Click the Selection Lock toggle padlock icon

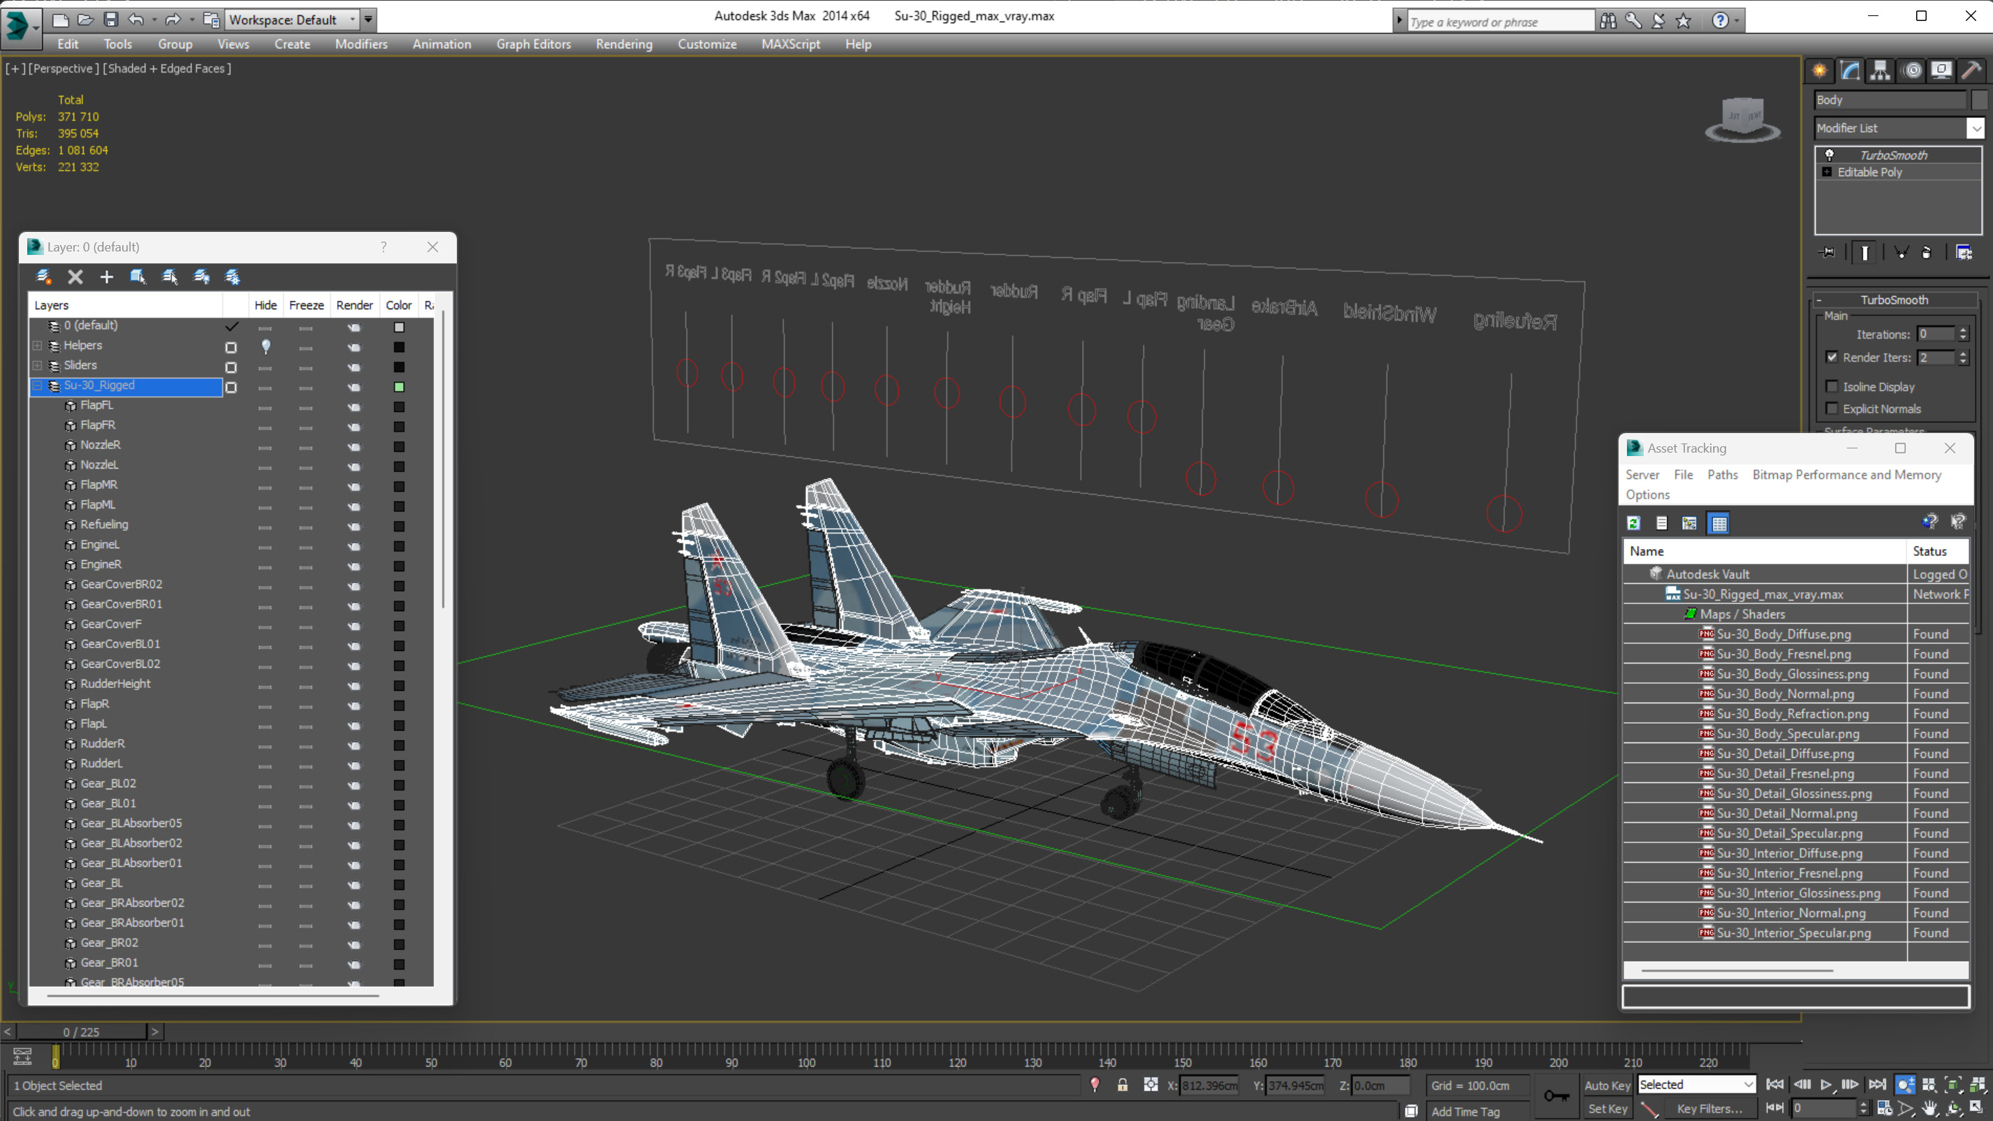click(x=1122, y=1085)
